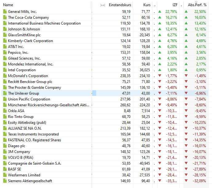Viewport: 212px width, 188px height.
Task: Click the Orkla ASA row icon
Action: (x=5, y=111)
